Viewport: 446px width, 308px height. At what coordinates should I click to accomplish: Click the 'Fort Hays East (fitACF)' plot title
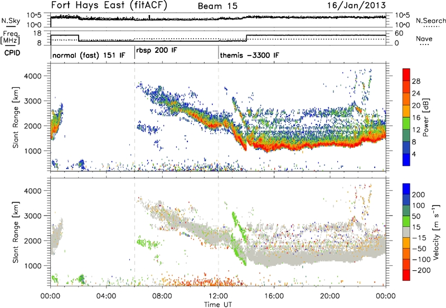(109, 5)
